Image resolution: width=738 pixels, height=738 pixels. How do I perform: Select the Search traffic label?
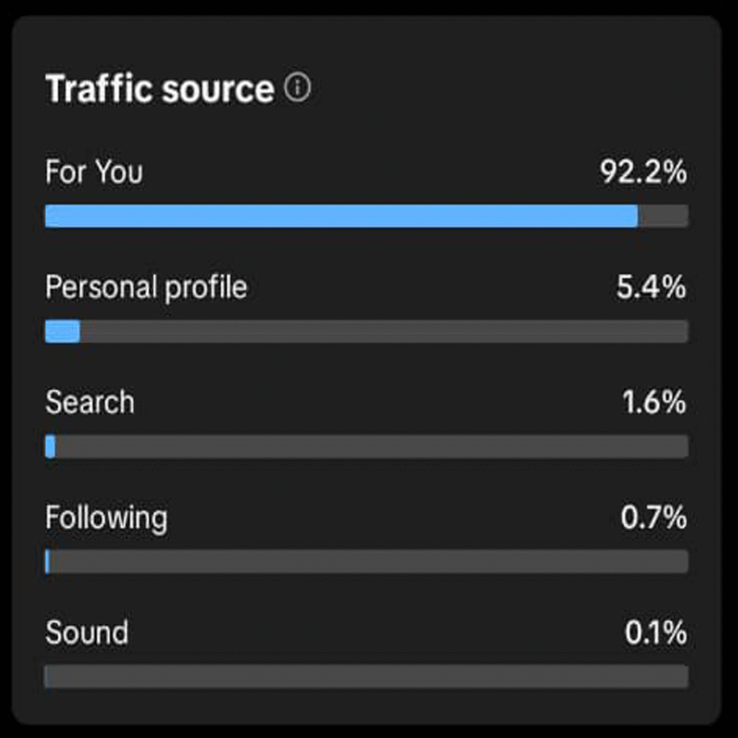pyautogui.click(x=90, y=402)
